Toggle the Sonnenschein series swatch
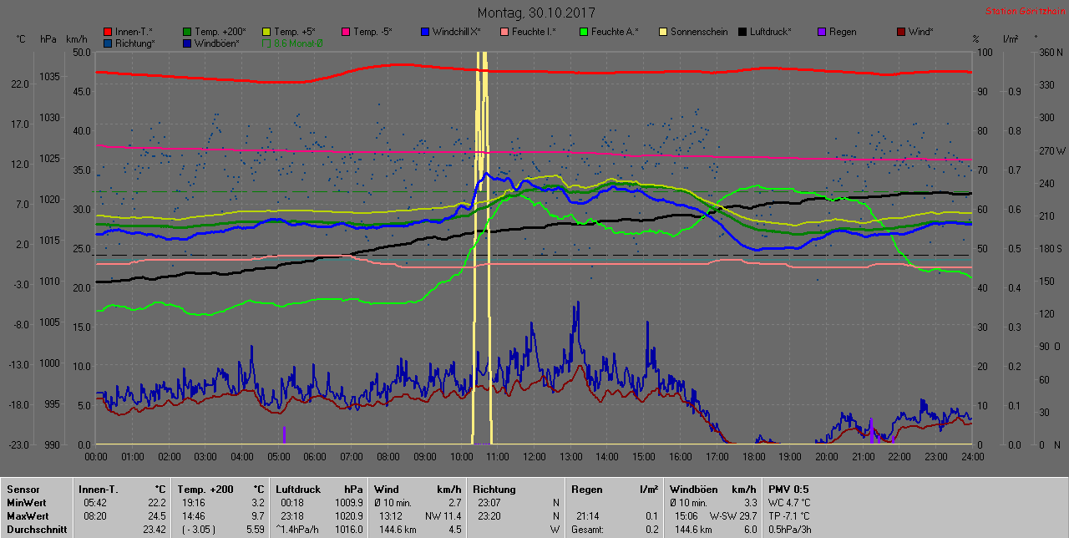 click(x=663, y=32)
